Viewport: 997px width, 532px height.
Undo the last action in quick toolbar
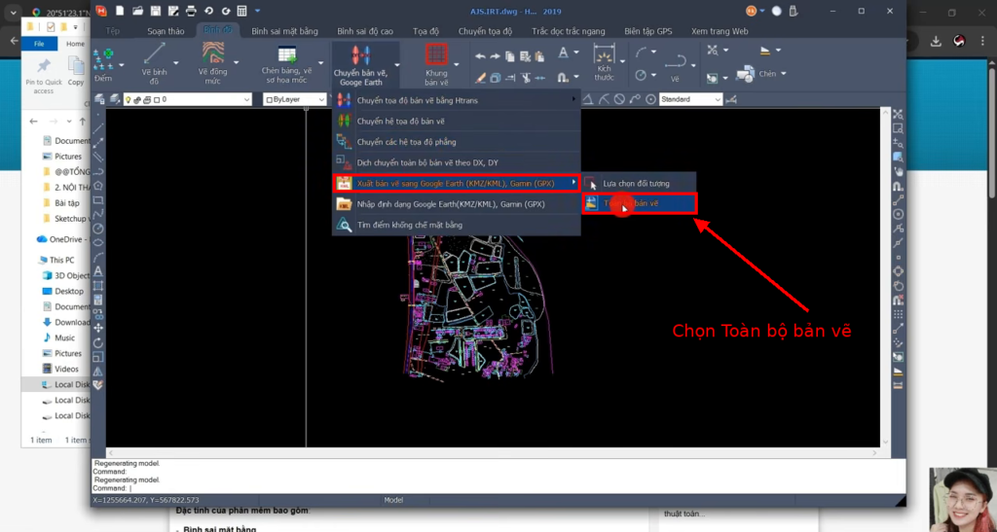208,11
